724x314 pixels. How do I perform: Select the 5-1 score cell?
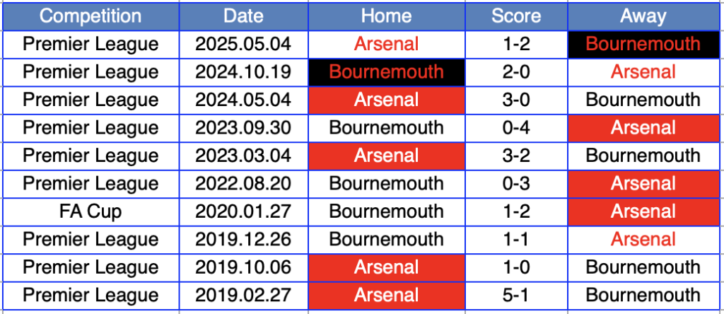coord(516,296)
